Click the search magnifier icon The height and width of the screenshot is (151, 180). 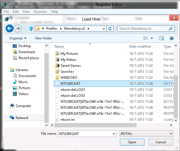[171, 29]
